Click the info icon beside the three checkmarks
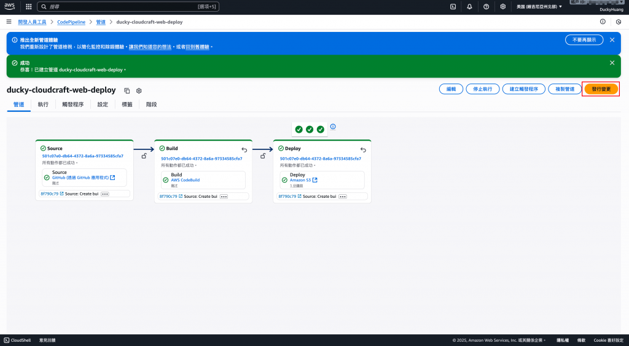 point(333,127)
